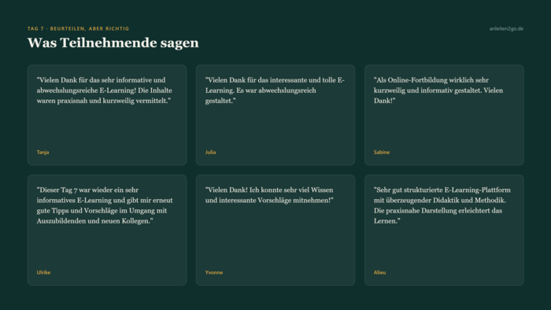Click the name 'Julia'

pyautogui.click(x=210, y=152)
